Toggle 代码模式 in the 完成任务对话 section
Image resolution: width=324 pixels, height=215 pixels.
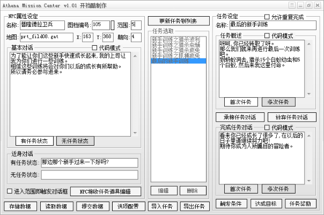[x=267, y=127]
